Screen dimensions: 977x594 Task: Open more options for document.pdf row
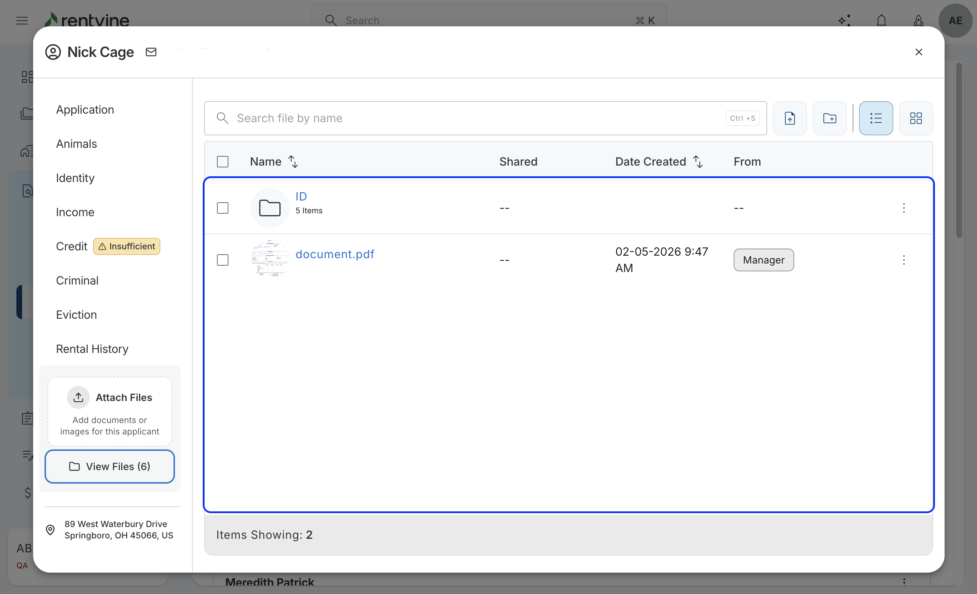[904, 260]
